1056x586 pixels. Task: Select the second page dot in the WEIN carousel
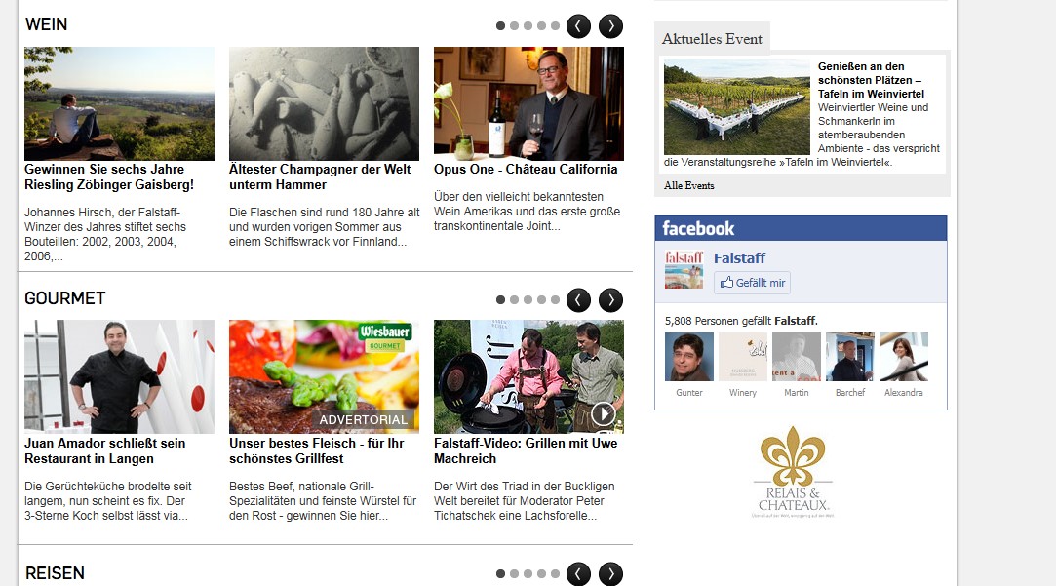[515, 25]
